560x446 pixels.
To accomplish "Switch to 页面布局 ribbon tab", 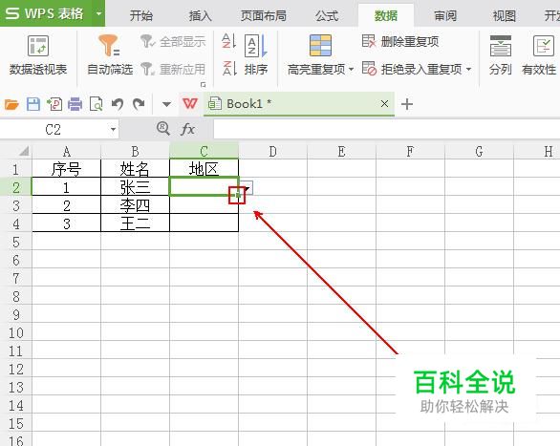I will coord(263,15).
